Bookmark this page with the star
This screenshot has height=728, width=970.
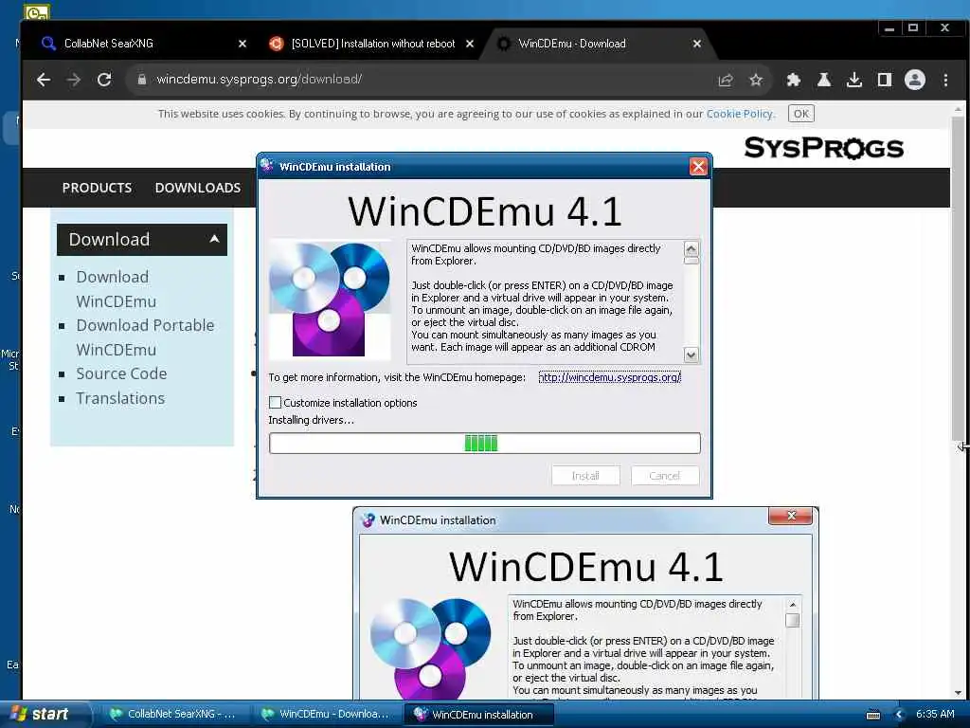[756, 80]
